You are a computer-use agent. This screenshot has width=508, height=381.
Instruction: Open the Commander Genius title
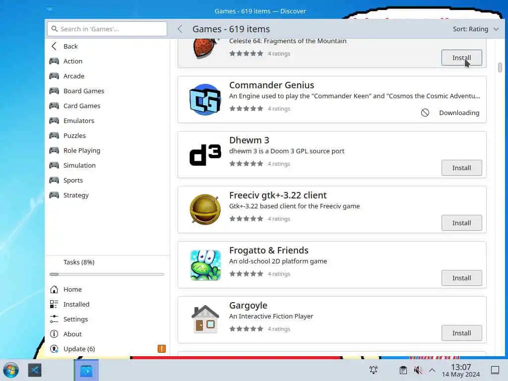click(271, 85)
